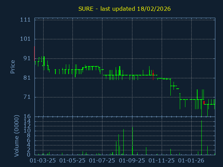Click the volume bar on the 01-09-25 gridline
The height and width of the screenshot is (167, 223).
coord(132,141)
